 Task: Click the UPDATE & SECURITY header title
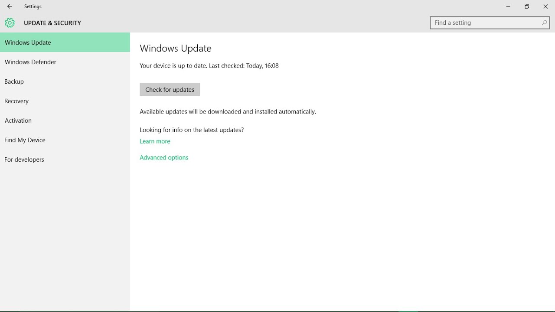52,23
